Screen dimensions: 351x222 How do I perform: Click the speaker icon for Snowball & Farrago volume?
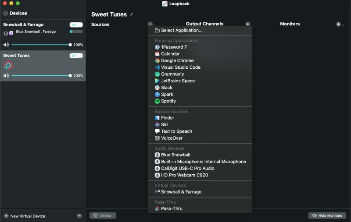(x=6, y=45)
